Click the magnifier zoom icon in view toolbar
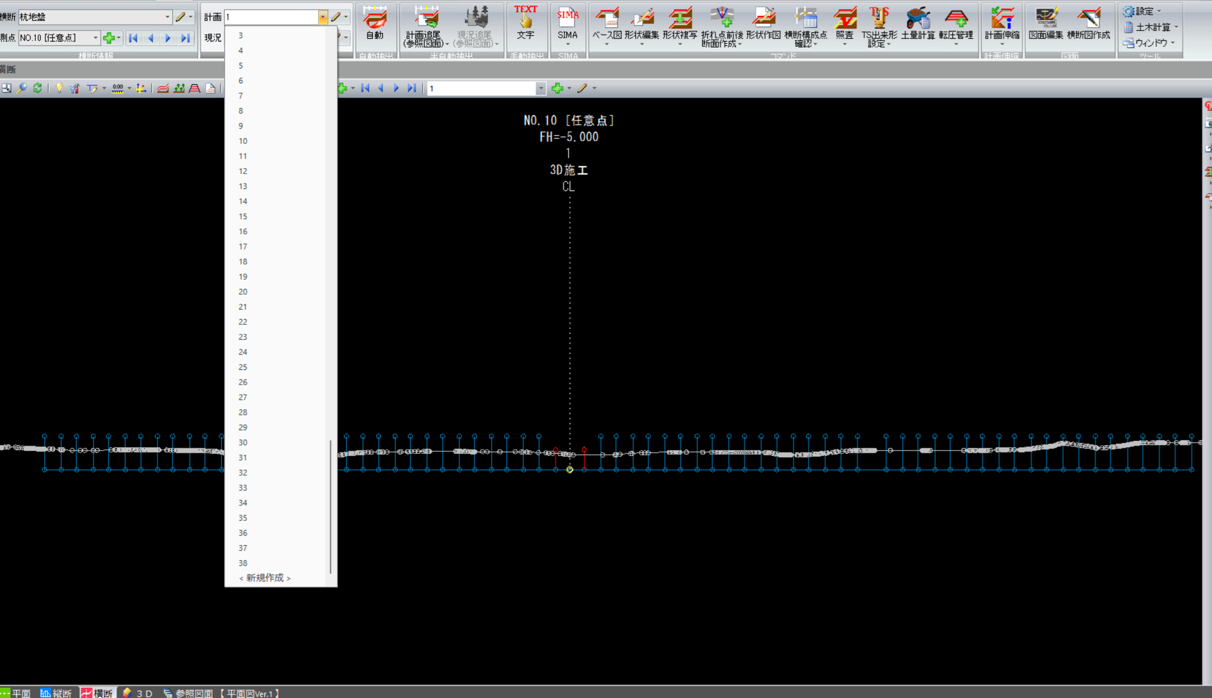Image resolution: width=1212 pixels, height=698 pixels. [22, 88]
